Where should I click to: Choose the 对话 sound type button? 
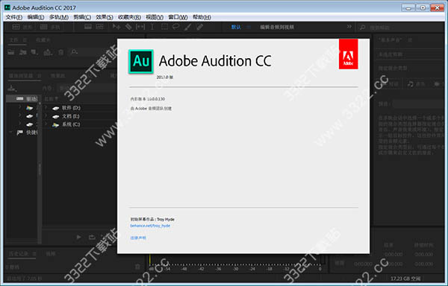(389, 84)
